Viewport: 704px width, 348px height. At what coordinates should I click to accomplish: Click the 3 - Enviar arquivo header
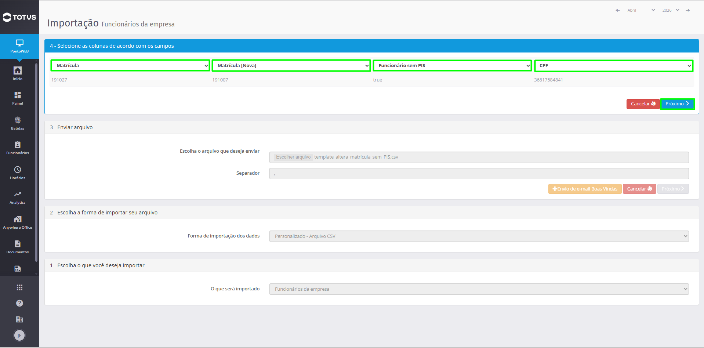(x=371, y=127)
